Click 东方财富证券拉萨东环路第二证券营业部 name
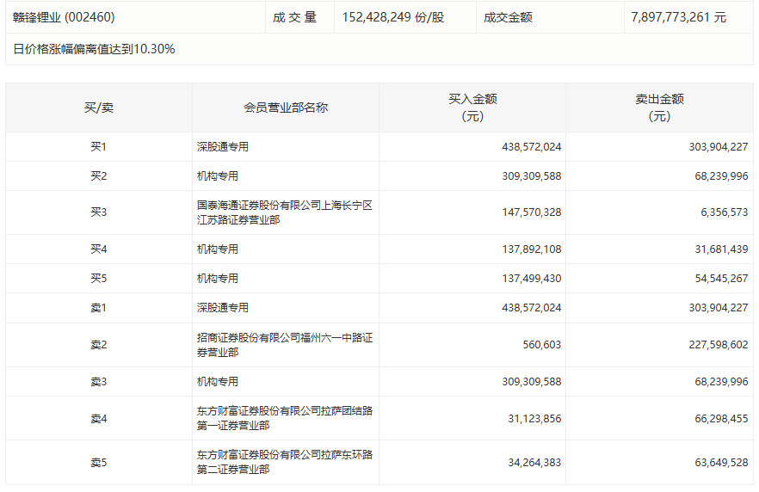This screenshot has height=492, width=759. (285, 463)
